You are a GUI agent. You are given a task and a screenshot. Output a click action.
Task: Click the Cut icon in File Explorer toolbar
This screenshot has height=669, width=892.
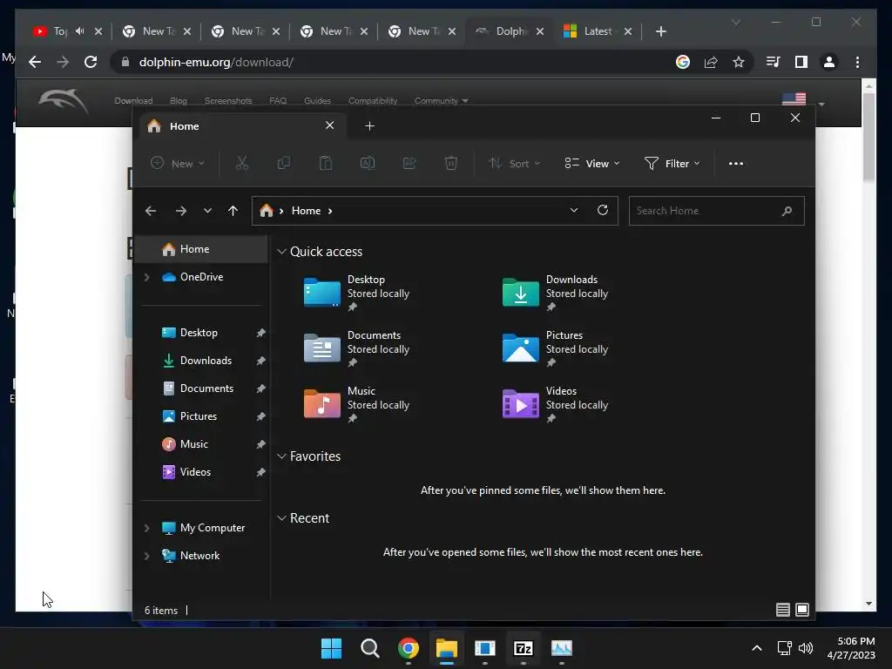242,163
